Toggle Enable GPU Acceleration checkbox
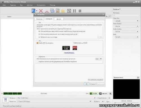Screen dimensions: 141x108 (x=37, y=43)
